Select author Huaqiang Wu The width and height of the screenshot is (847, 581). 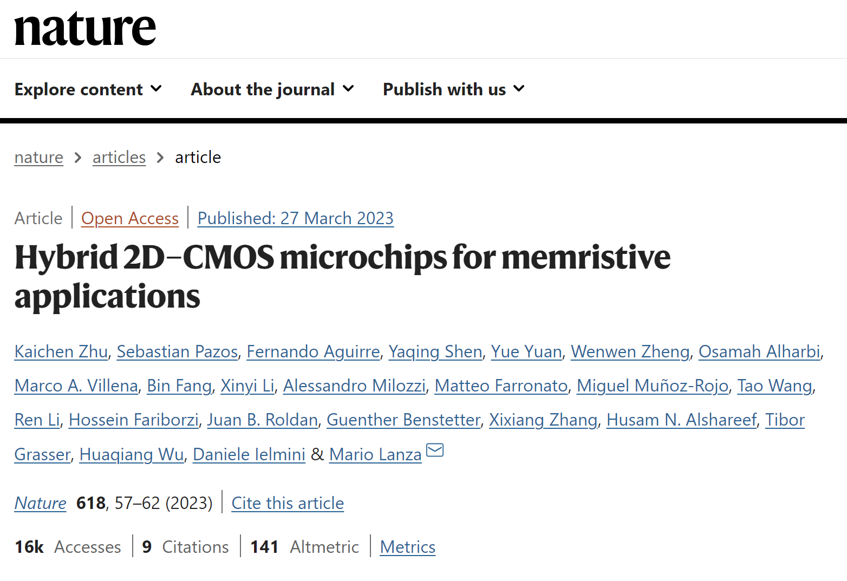132,454
